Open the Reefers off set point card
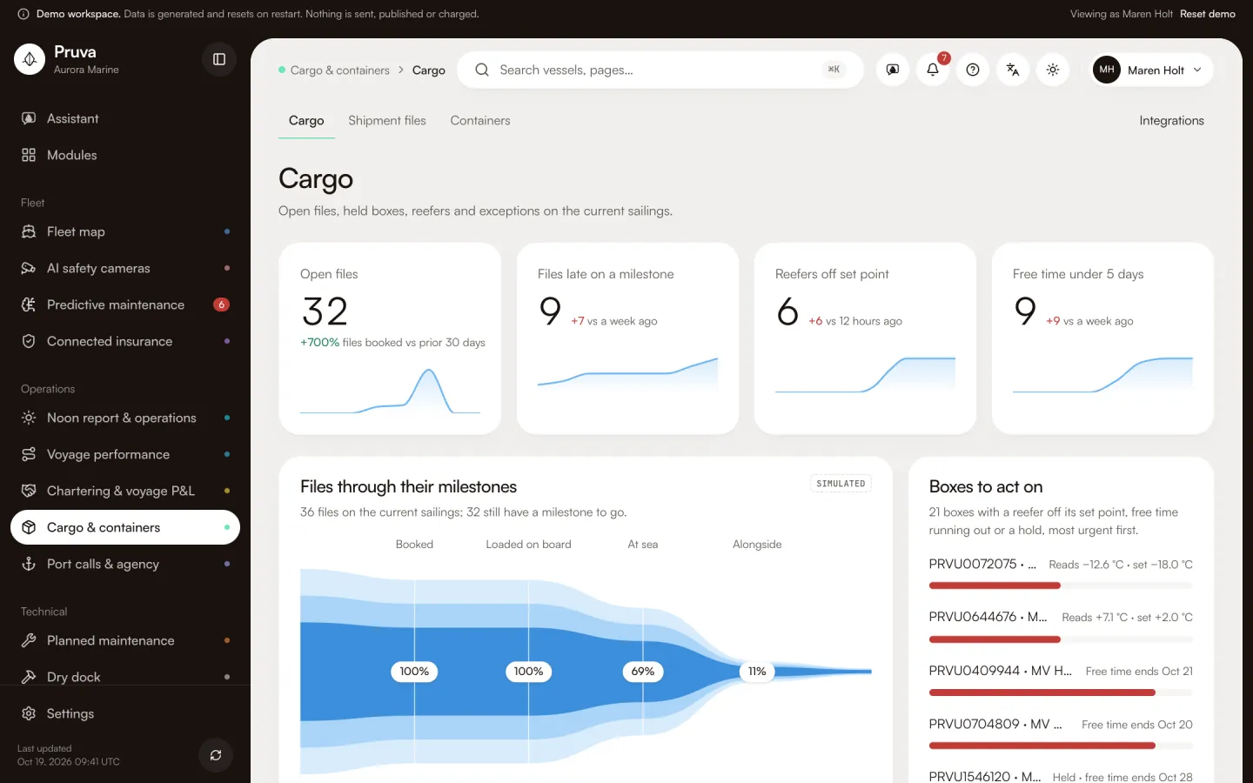This screenshot has height=783, width=1253. [865, 338]
